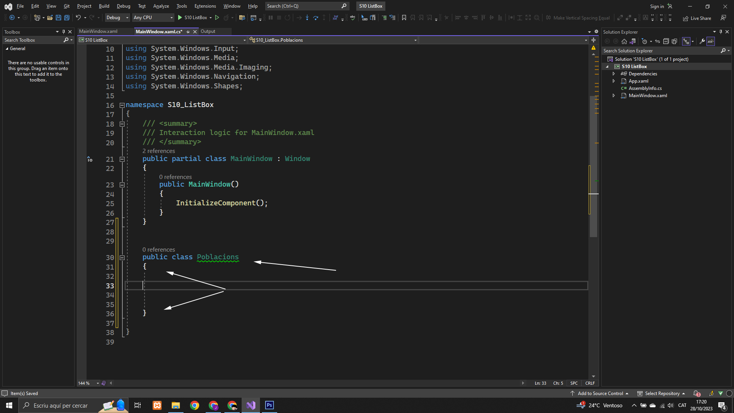734x413 pixels.
Task: Open the Properties wrench icon in Solution Explorer
Action: pyautogui.click(x=702, y=41)
